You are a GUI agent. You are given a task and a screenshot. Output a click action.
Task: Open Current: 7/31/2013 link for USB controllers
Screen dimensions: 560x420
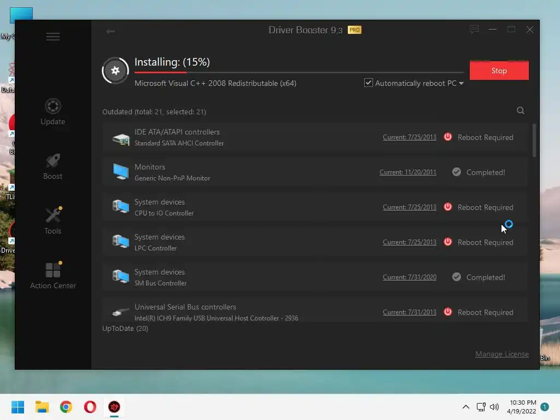click(409, 312)
